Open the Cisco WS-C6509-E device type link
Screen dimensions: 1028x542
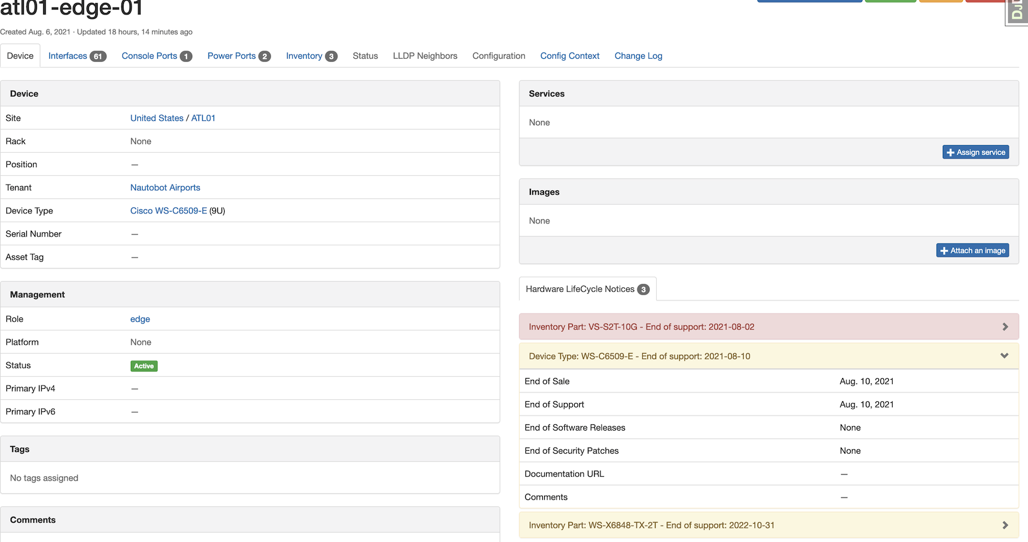coord(168,210)
